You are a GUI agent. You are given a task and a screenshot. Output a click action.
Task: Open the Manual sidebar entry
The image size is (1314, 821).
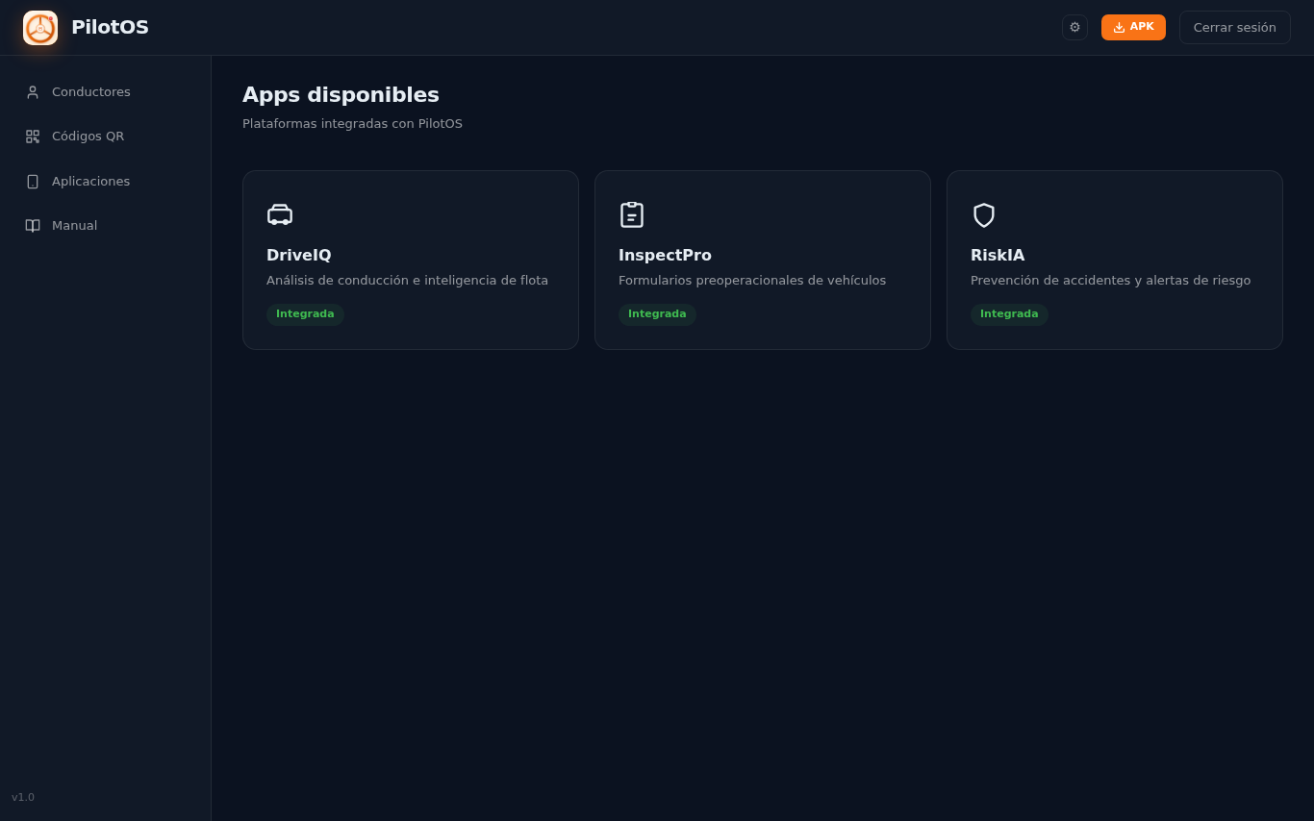point(106,226)
